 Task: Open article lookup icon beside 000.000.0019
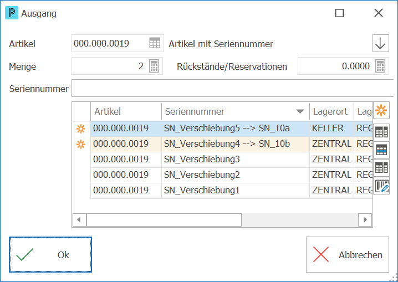(155, 43)
